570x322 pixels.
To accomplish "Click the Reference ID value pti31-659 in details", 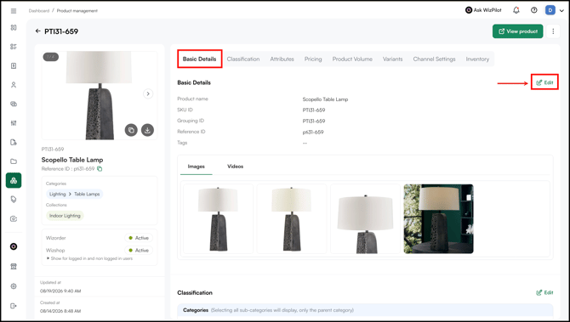I will [x=313, y=133].
